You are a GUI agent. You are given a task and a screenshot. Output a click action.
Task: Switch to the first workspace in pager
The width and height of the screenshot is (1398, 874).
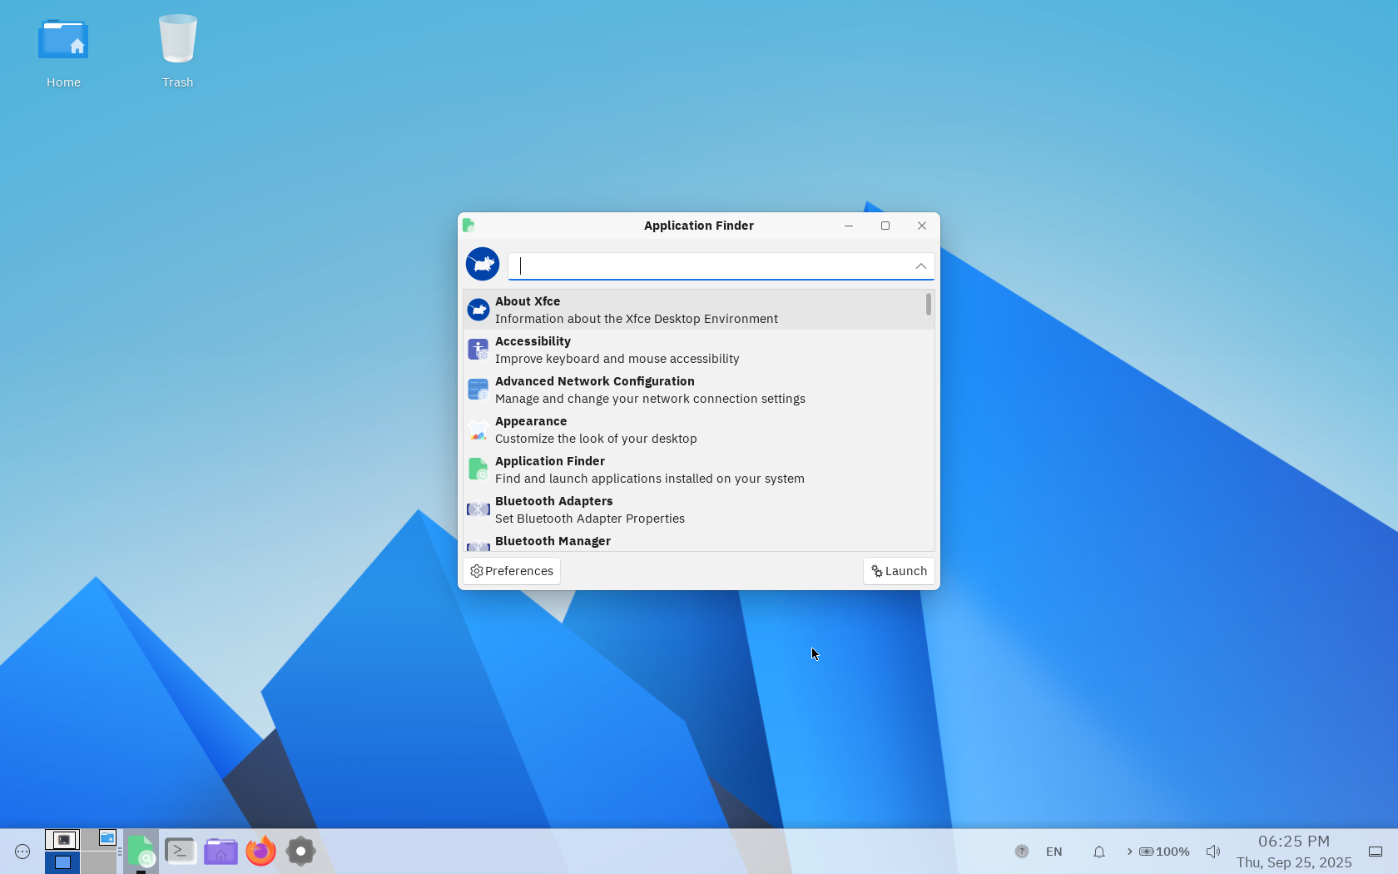[x=62, y=839]
